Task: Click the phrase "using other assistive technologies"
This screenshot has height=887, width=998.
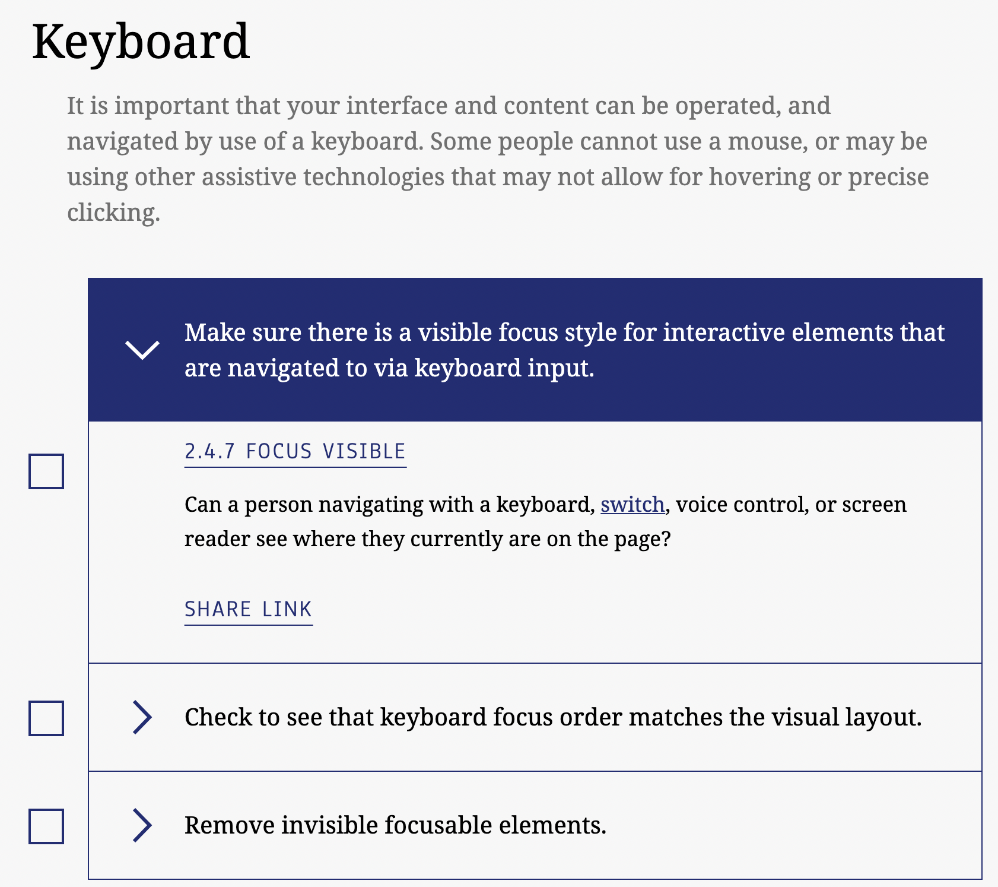Action: [255, 177]
